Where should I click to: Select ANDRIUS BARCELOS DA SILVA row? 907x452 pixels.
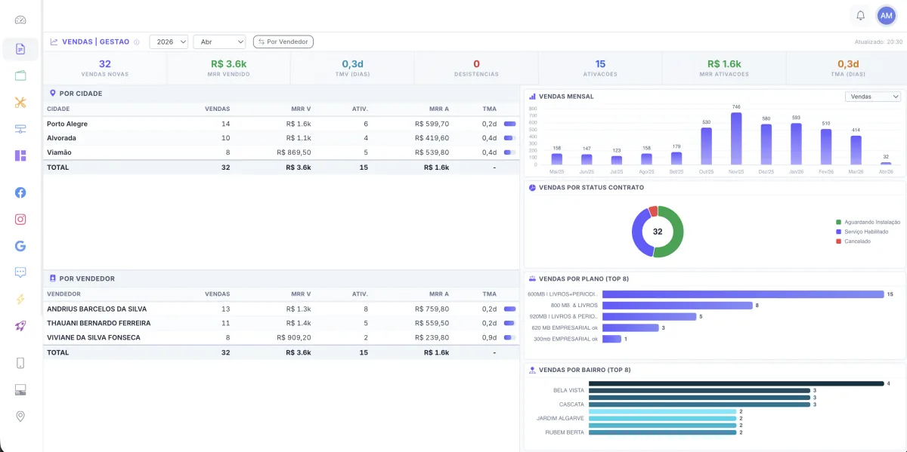281,309
